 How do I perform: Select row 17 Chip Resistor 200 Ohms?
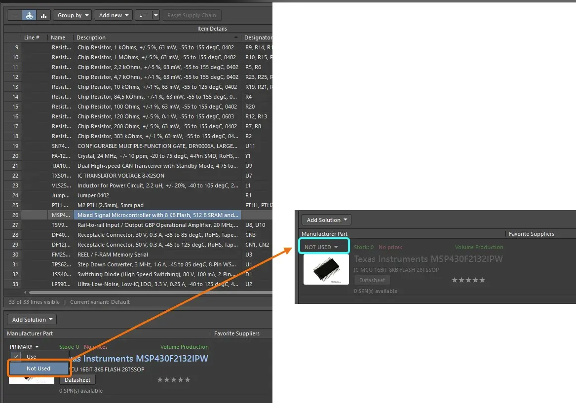pyautogui.click(x=138, y=126)
